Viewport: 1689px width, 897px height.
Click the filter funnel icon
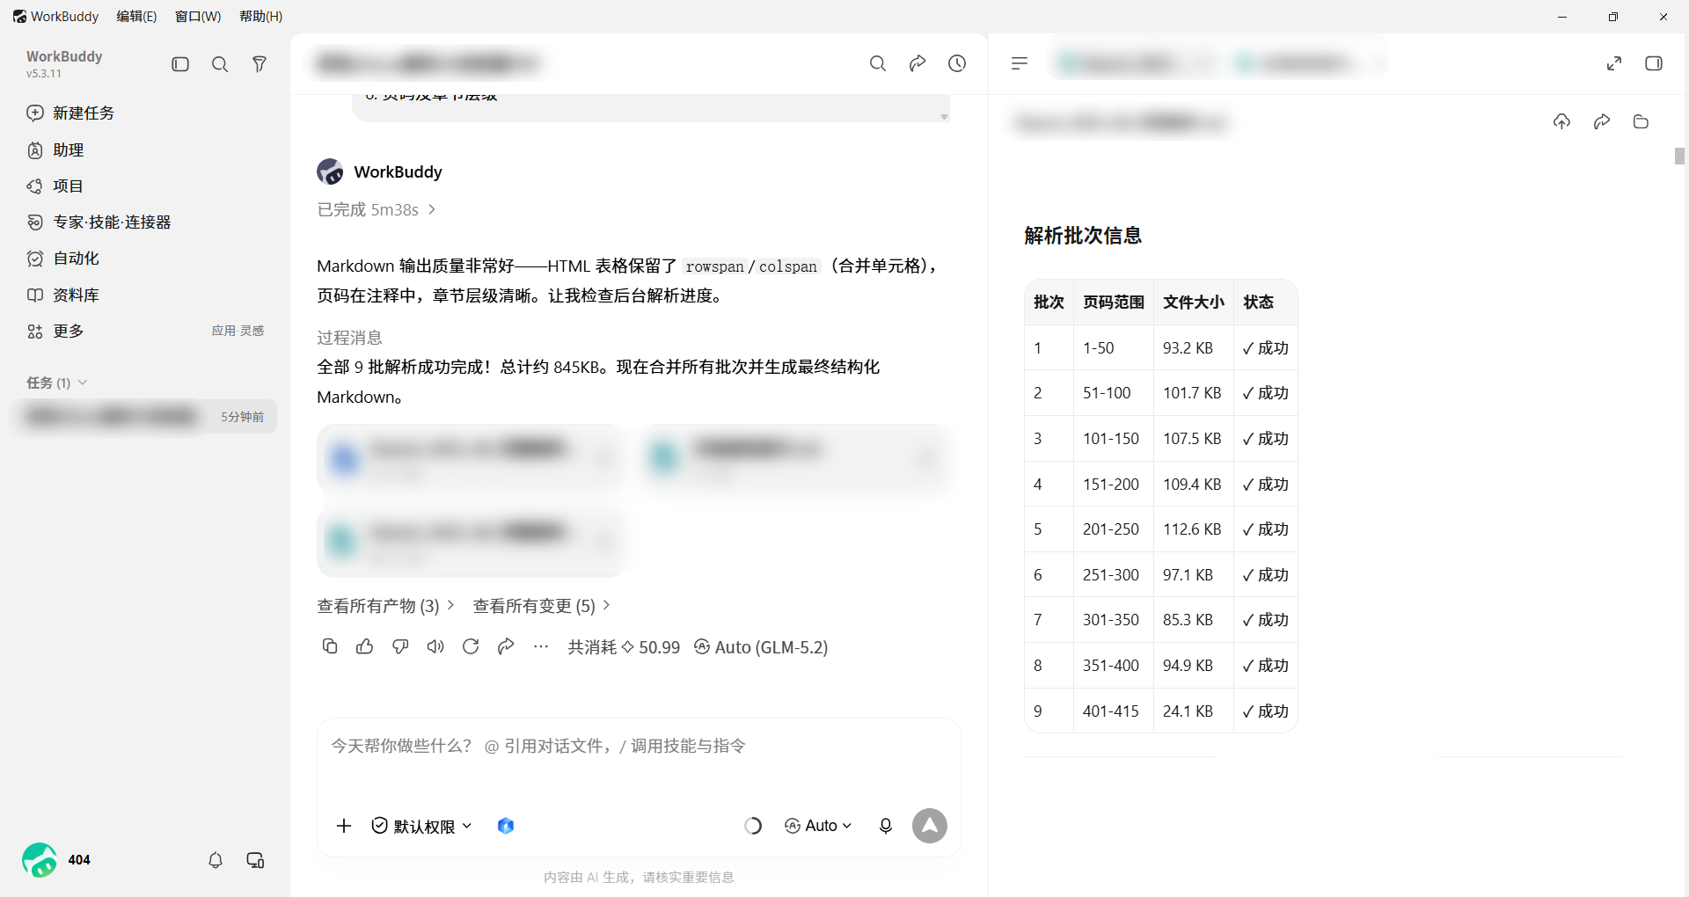click(x=260, y=64)
